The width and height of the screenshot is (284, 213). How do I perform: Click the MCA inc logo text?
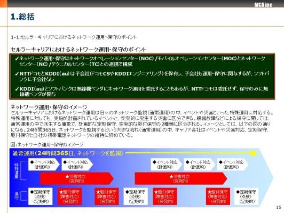click(263, 5)
